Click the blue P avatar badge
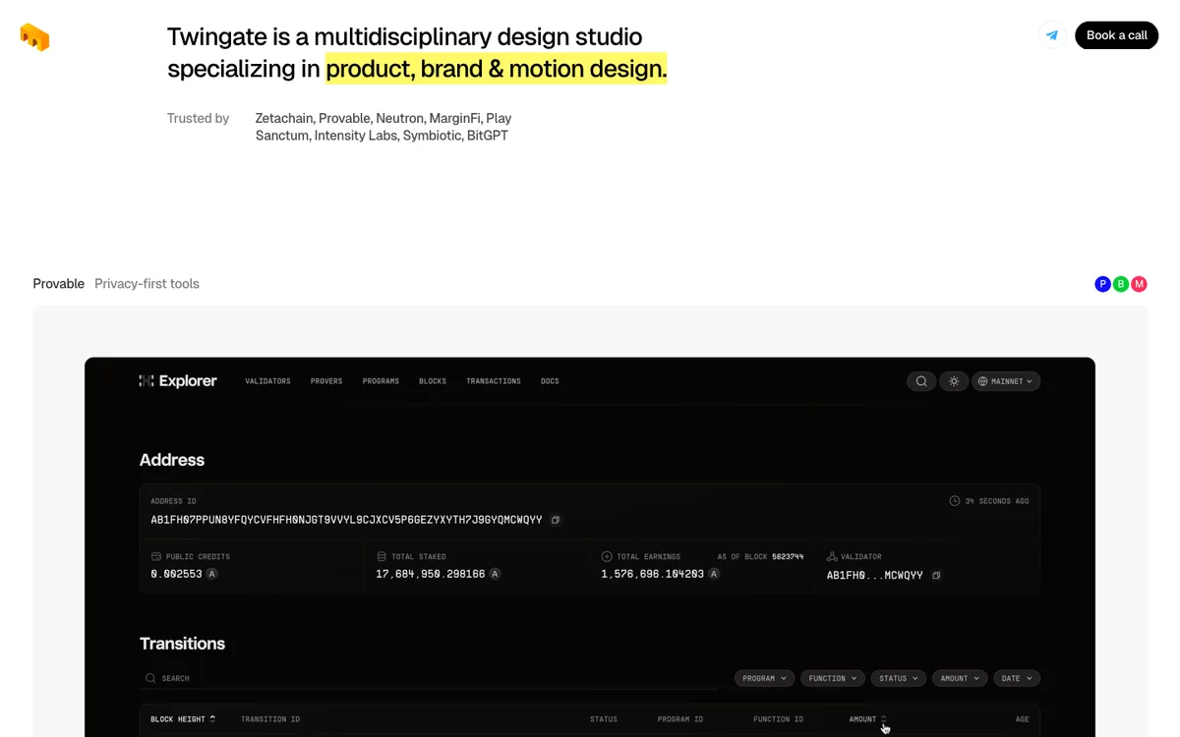Screen dimensions: 1180x737 coord(1102,284)
